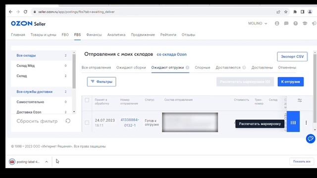Click the Показать все downloads button
317x178 pixels.
[302, 162]
